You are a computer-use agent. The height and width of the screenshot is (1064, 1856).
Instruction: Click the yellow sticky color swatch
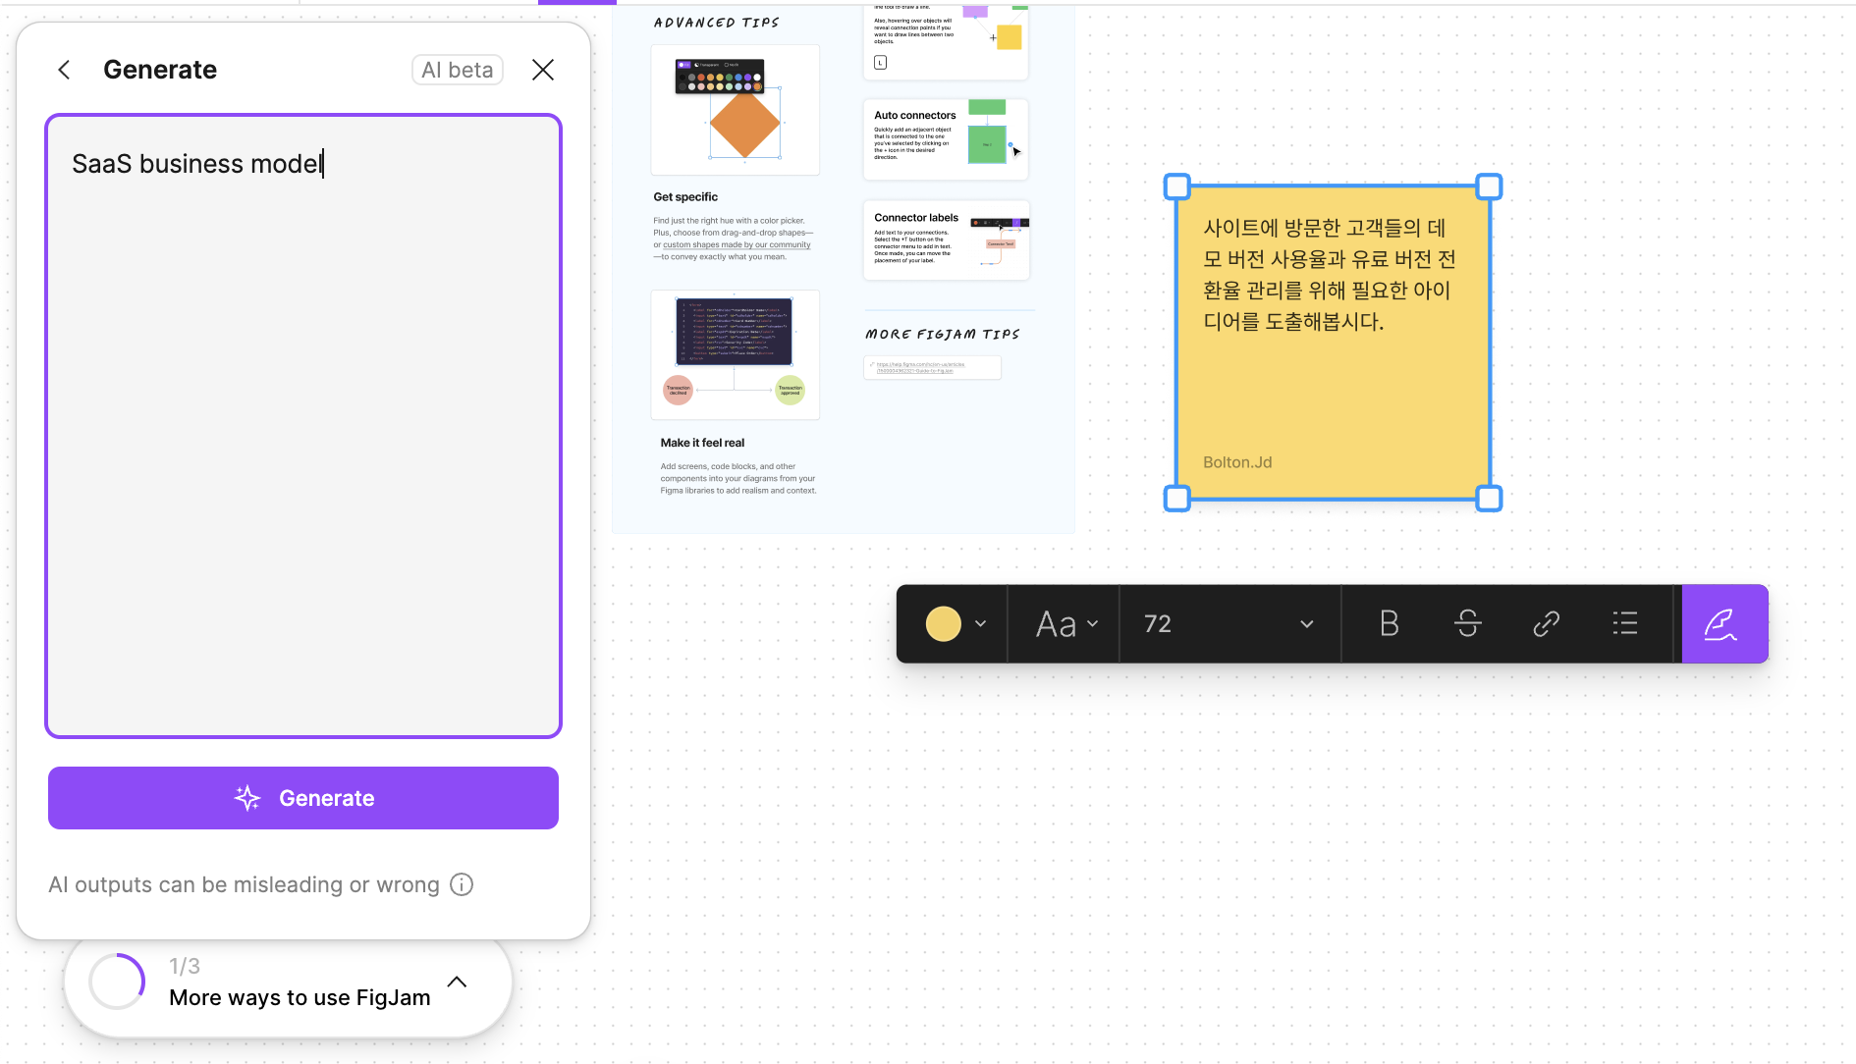point(943,624)
